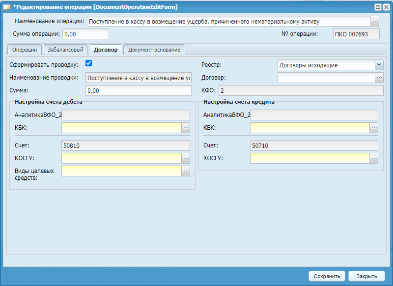Image resolution: width=393 pixels, height=286 pixels.
Task: Switch to the Операции tab
Action: point(24,50)
